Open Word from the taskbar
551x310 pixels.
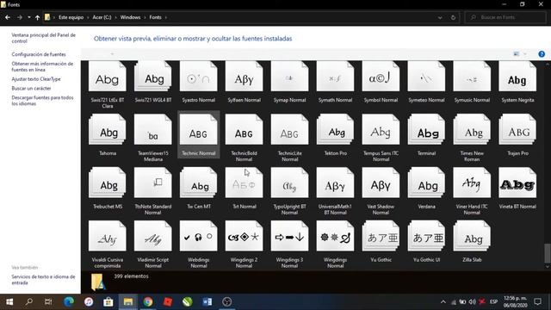coord(207,301)
